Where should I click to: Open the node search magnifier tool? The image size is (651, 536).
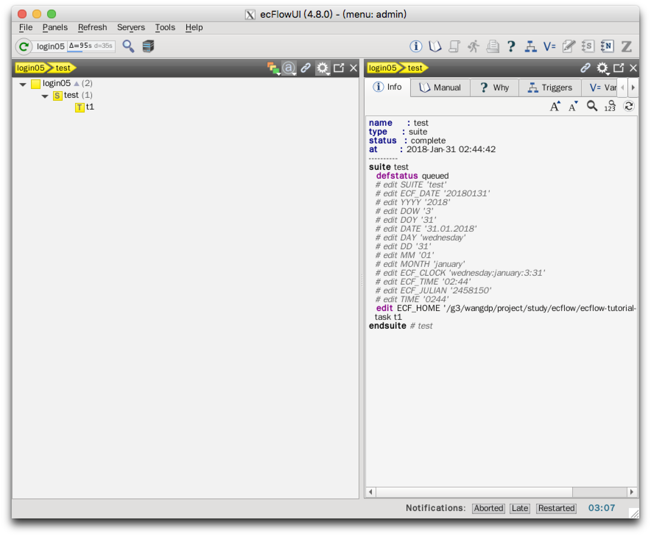128,46
